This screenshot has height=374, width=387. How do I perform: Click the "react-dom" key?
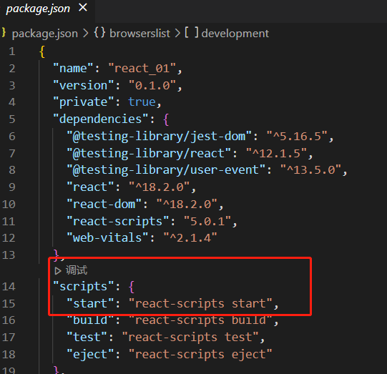(x=104, y=205)
